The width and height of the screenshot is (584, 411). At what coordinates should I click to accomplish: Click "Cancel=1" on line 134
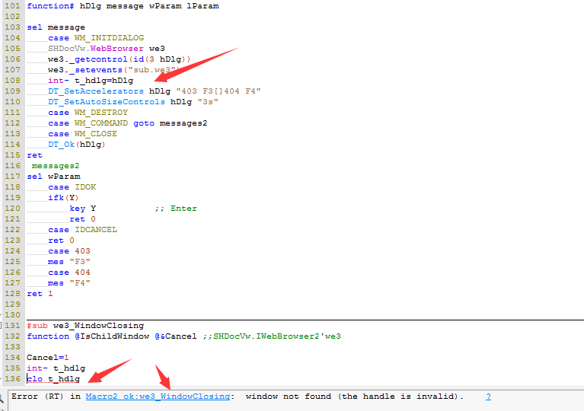point(48,358)
